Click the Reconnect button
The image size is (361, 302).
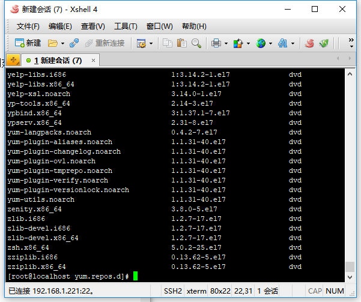105,43
